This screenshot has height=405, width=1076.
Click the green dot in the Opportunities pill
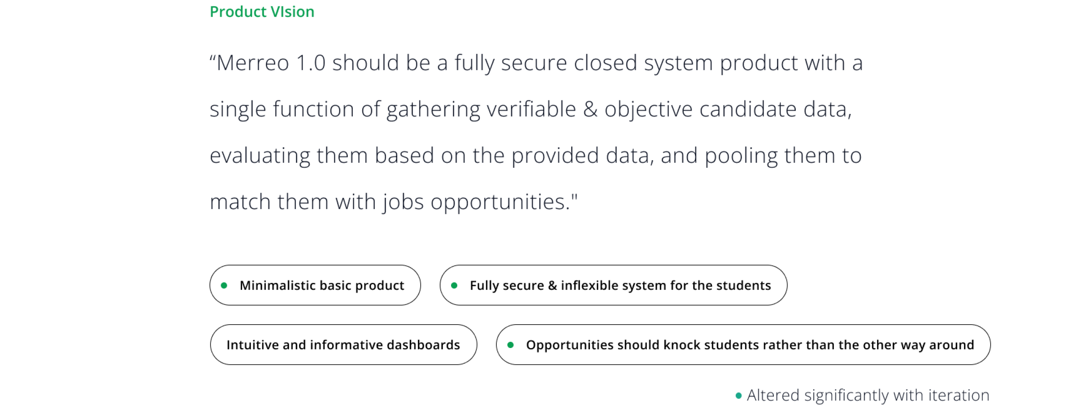point(510,345)
